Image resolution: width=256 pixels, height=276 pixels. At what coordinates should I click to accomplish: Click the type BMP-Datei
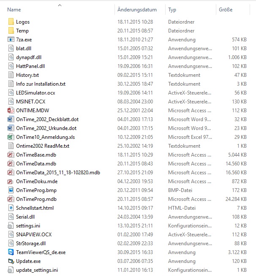180,190
